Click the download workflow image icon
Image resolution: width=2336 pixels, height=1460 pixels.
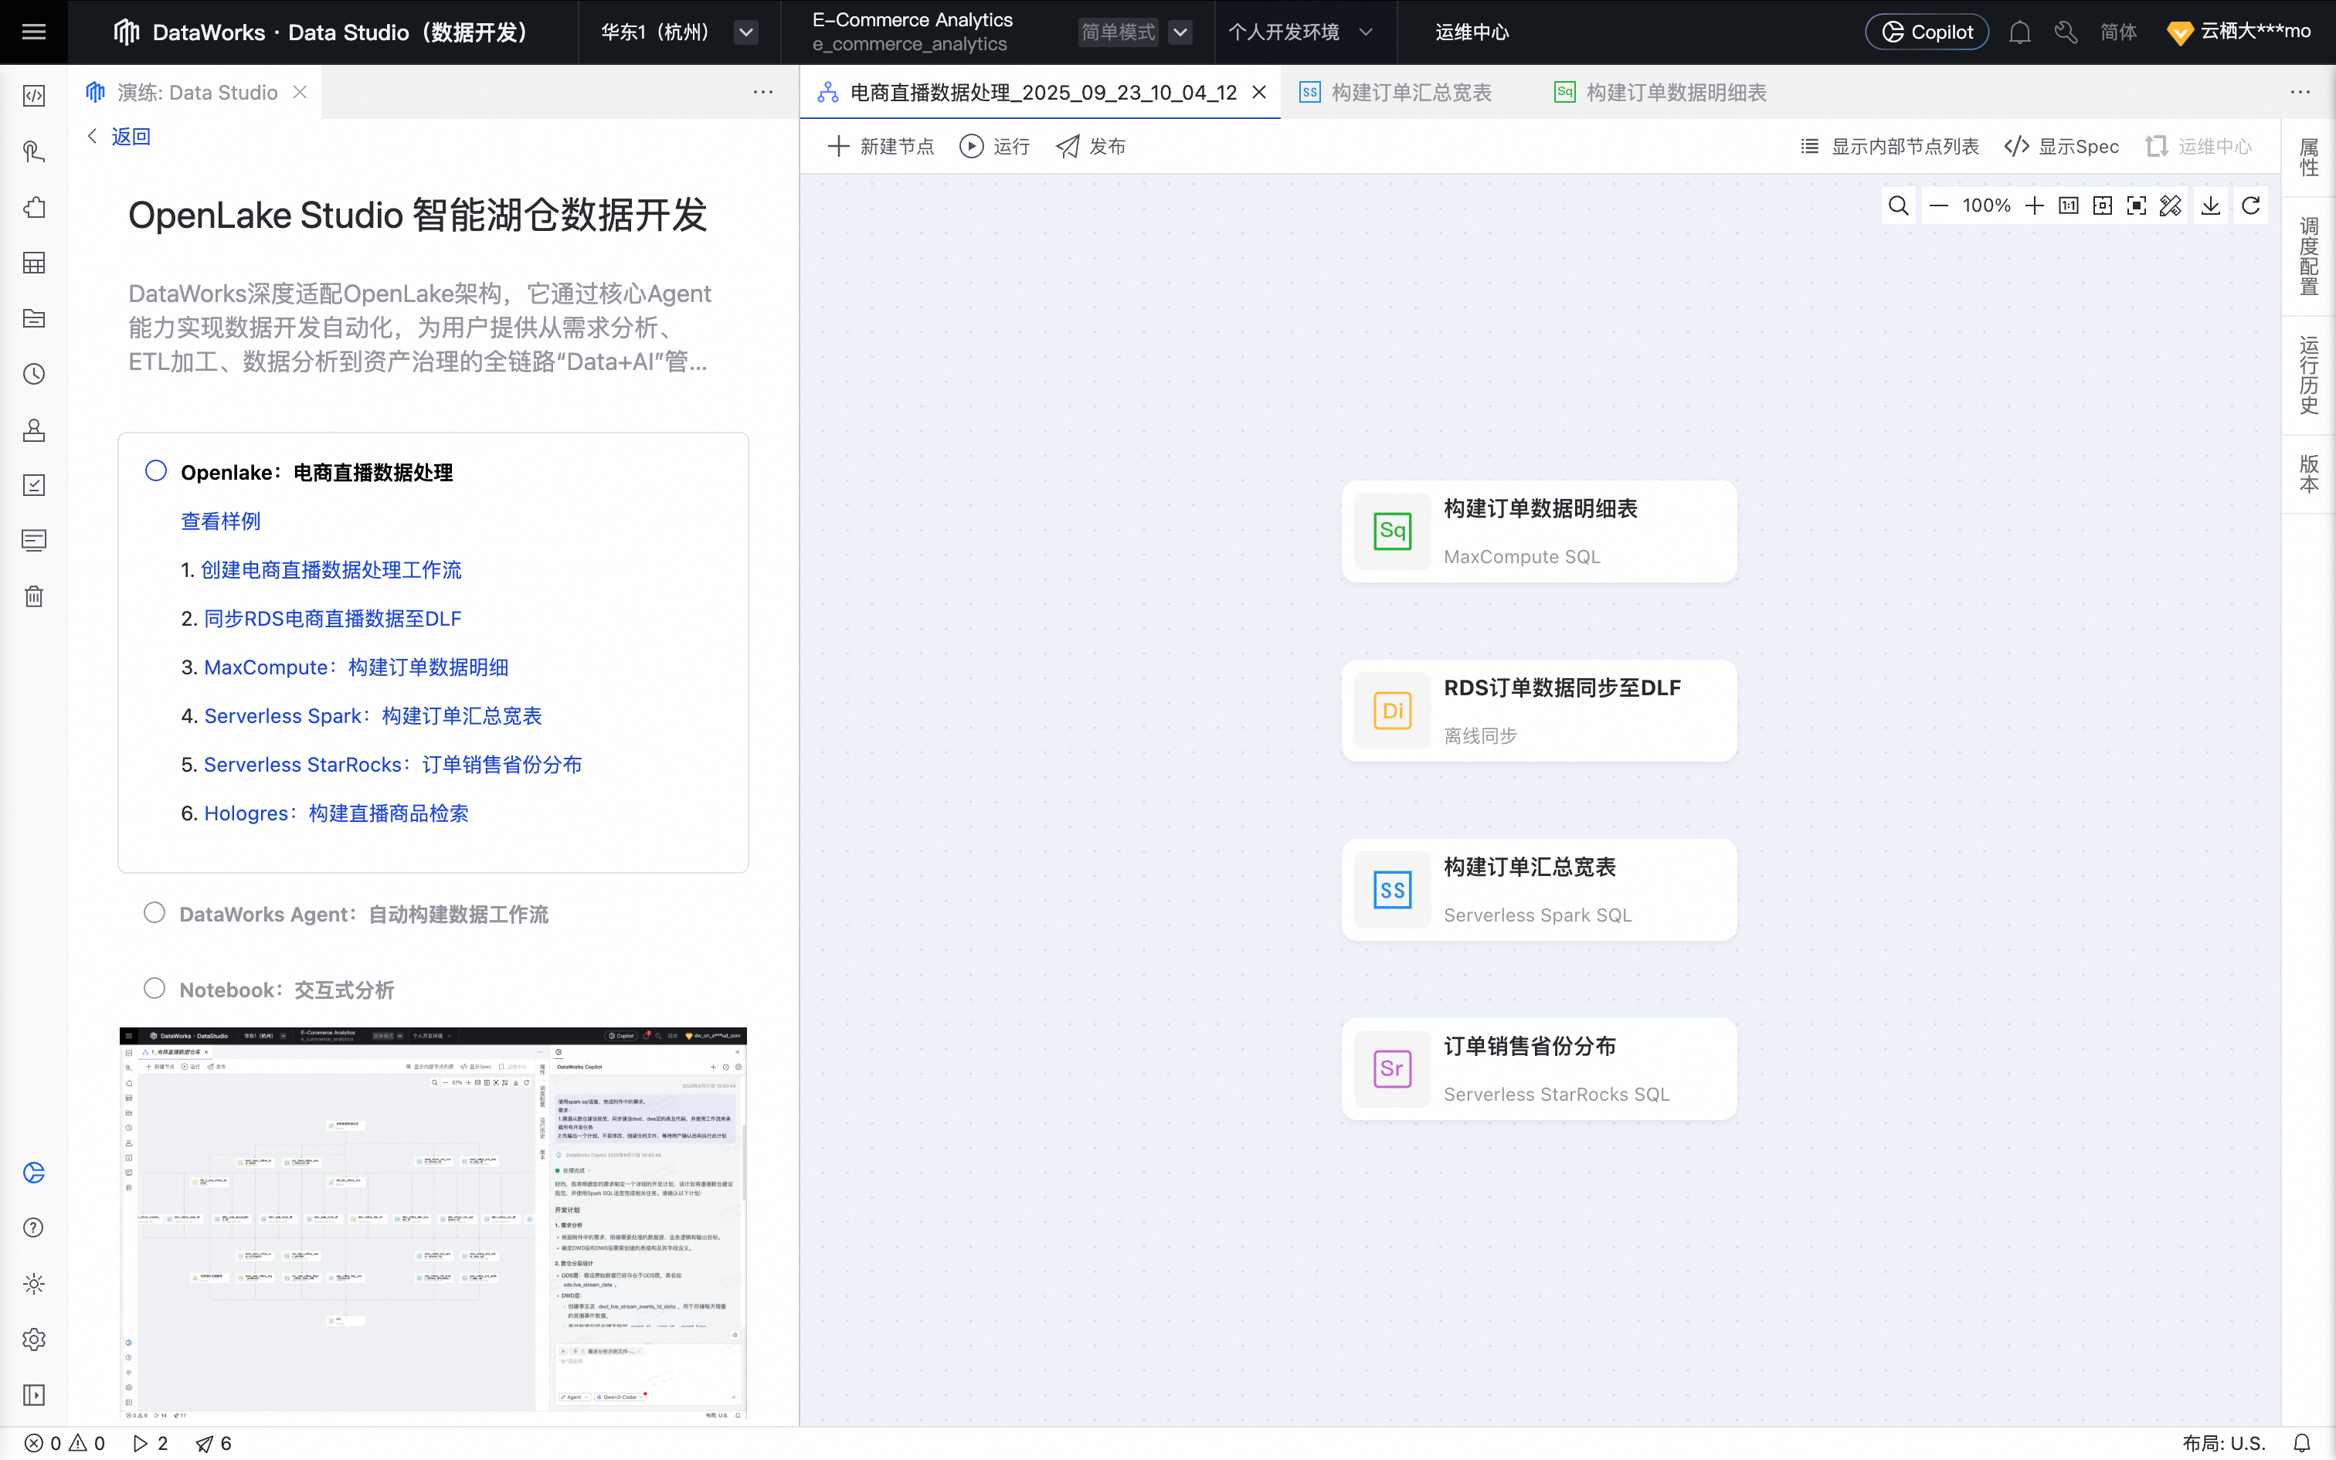2211,205
